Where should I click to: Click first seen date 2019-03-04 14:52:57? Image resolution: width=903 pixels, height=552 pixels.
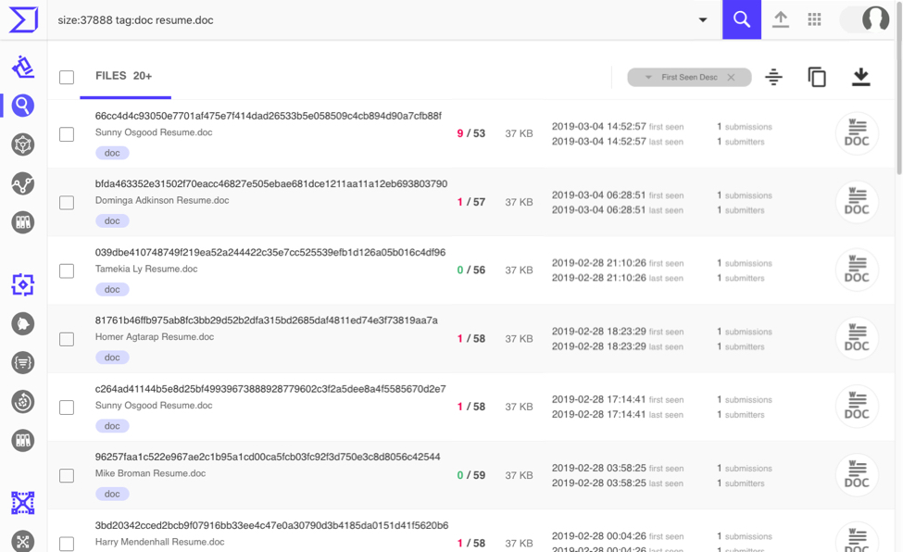(x=599, y=127)
